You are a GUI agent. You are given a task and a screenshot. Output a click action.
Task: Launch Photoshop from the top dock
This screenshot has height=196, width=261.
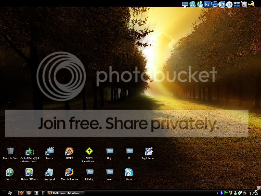pos(207,4)
